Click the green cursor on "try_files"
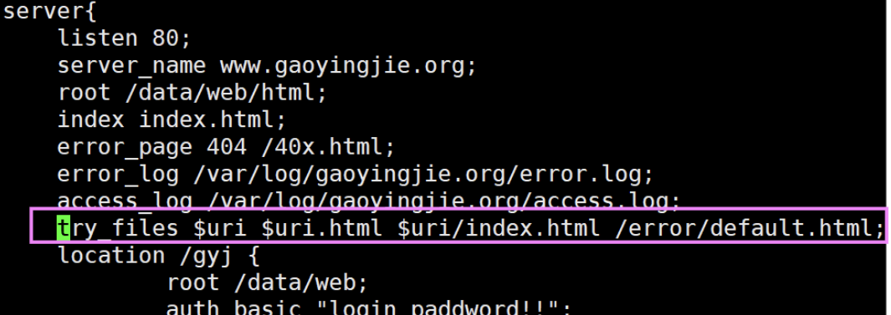Screen dimensions: 891x315 63,228
